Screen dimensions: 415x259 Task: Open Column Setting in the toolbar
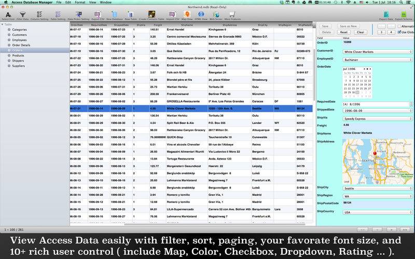(39, 15)
